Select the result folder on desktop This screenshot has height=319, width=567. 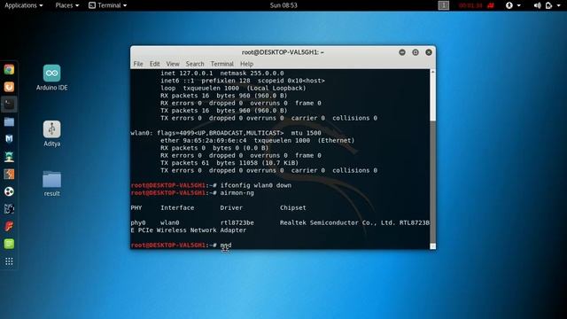(x=51, y=183)
